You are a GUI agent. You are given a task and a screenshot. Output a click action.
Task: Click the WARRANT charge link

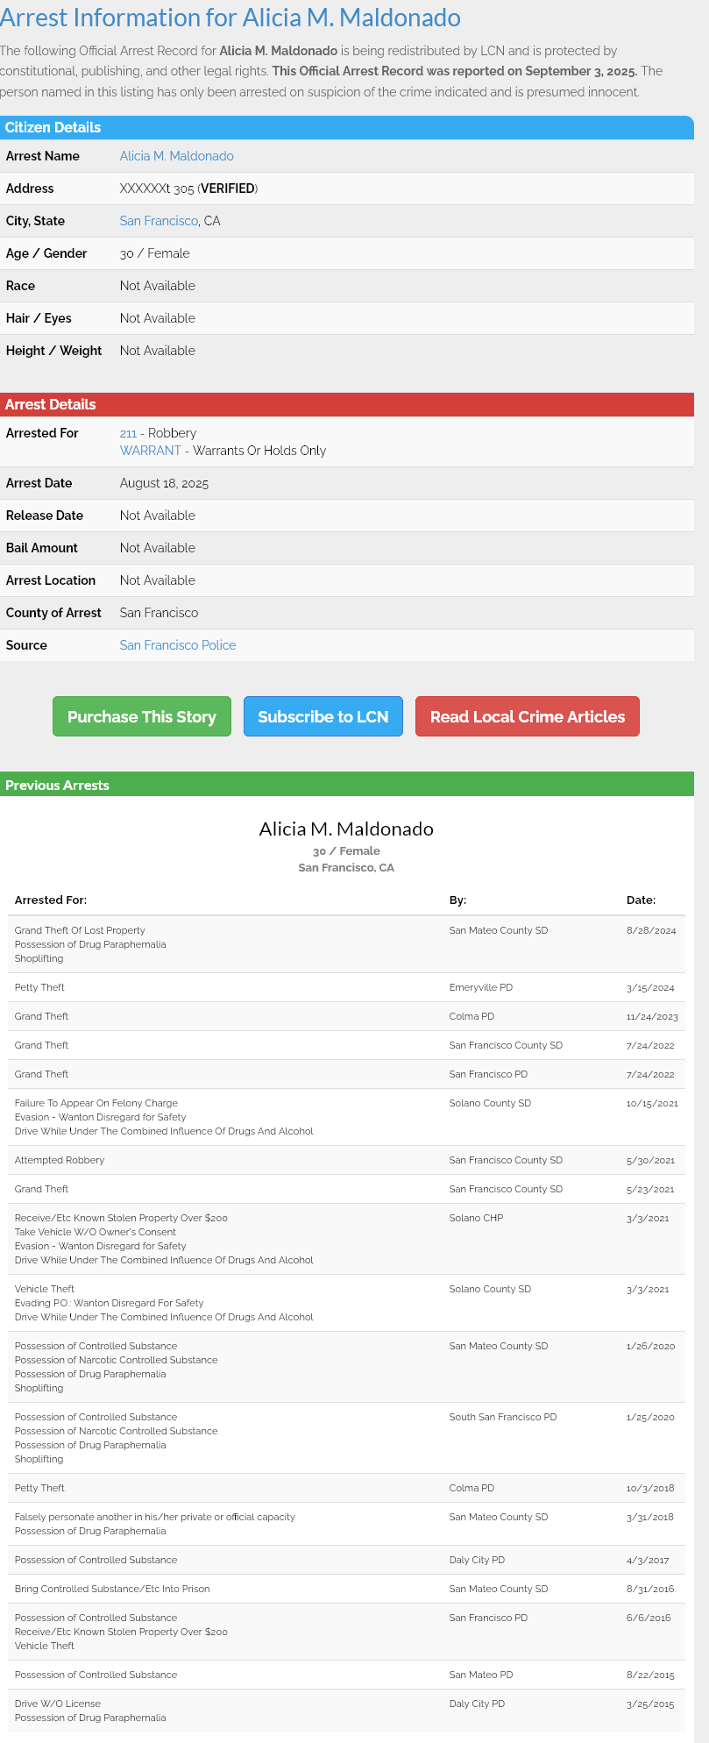pos(150,451)
